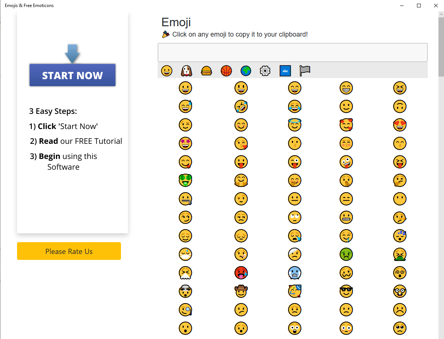The image size is (444, 339).
Task: Copy the money-mouth face emoji
Action: pyautogui.click(x=185, y=180)
